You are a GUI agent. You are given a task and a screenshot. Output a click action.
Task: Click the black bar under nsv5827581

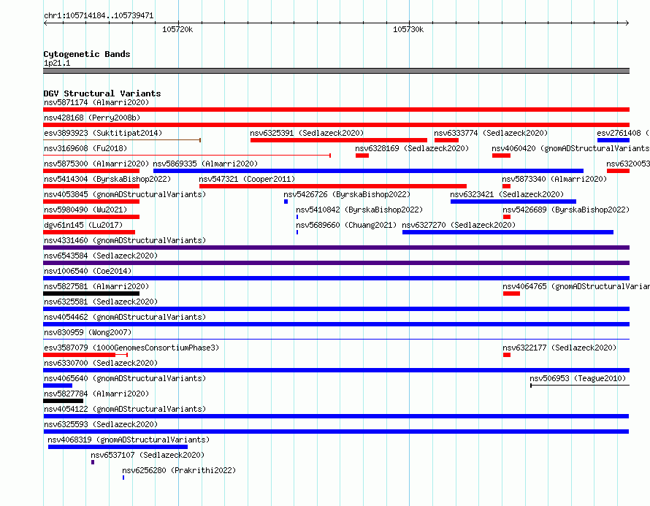[x=91, y=294]
